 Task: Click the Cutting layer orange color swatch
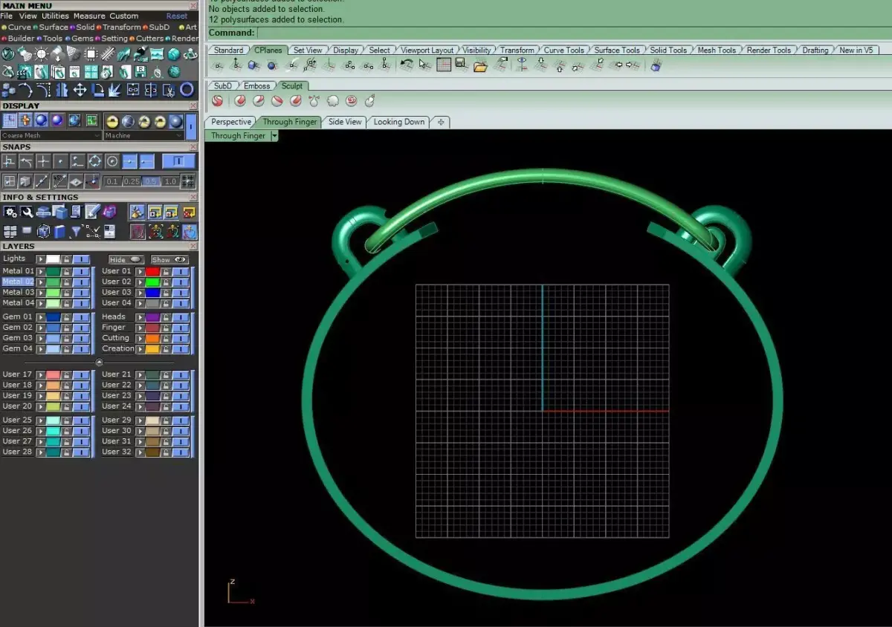(x=152, y=338)
